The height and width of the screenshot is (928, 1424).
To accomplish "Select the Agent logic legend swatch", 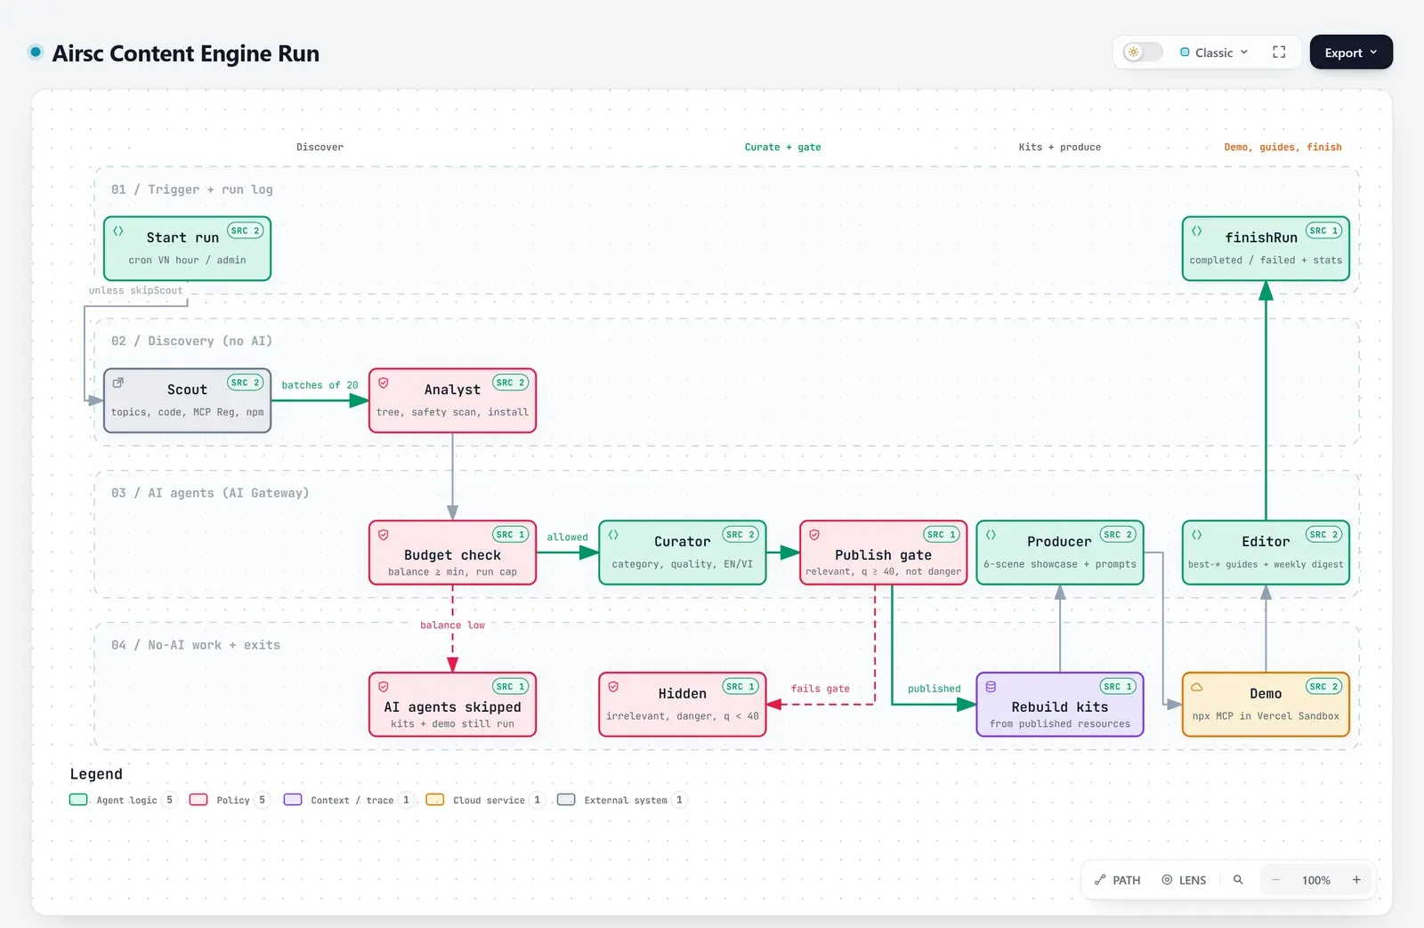I will (x=78, y=800).
